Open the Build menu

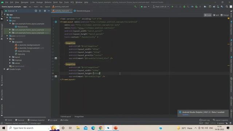[x=55, y=3]
